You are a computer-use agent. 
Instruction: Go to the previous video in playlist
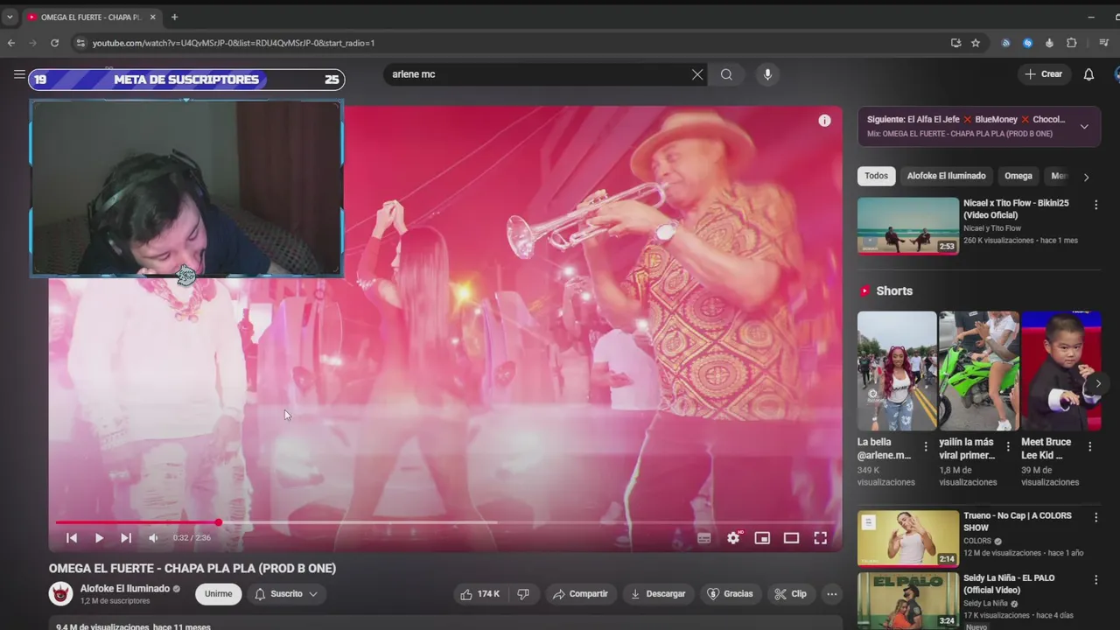72,538
